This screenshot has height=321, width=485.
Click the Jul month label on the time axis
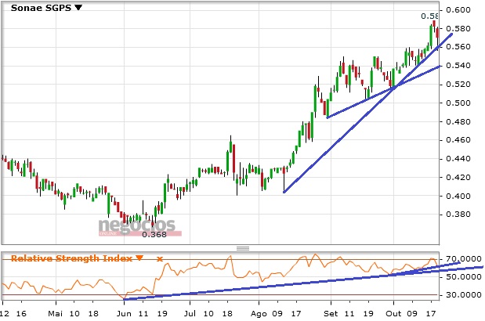coord(190,314)
